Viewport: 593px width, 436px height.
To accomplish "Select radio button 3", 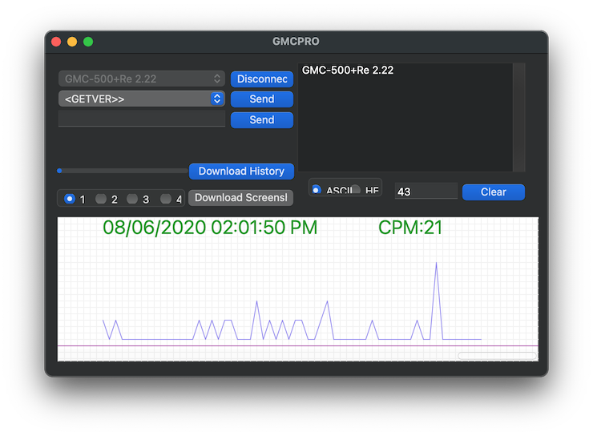I will 132,199.
